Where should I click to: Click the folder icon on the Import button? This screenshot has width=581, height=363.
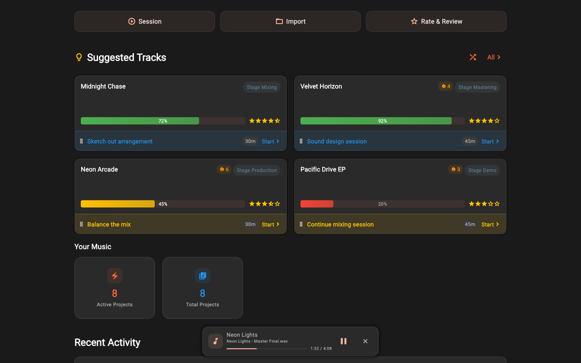pos(279,21)
